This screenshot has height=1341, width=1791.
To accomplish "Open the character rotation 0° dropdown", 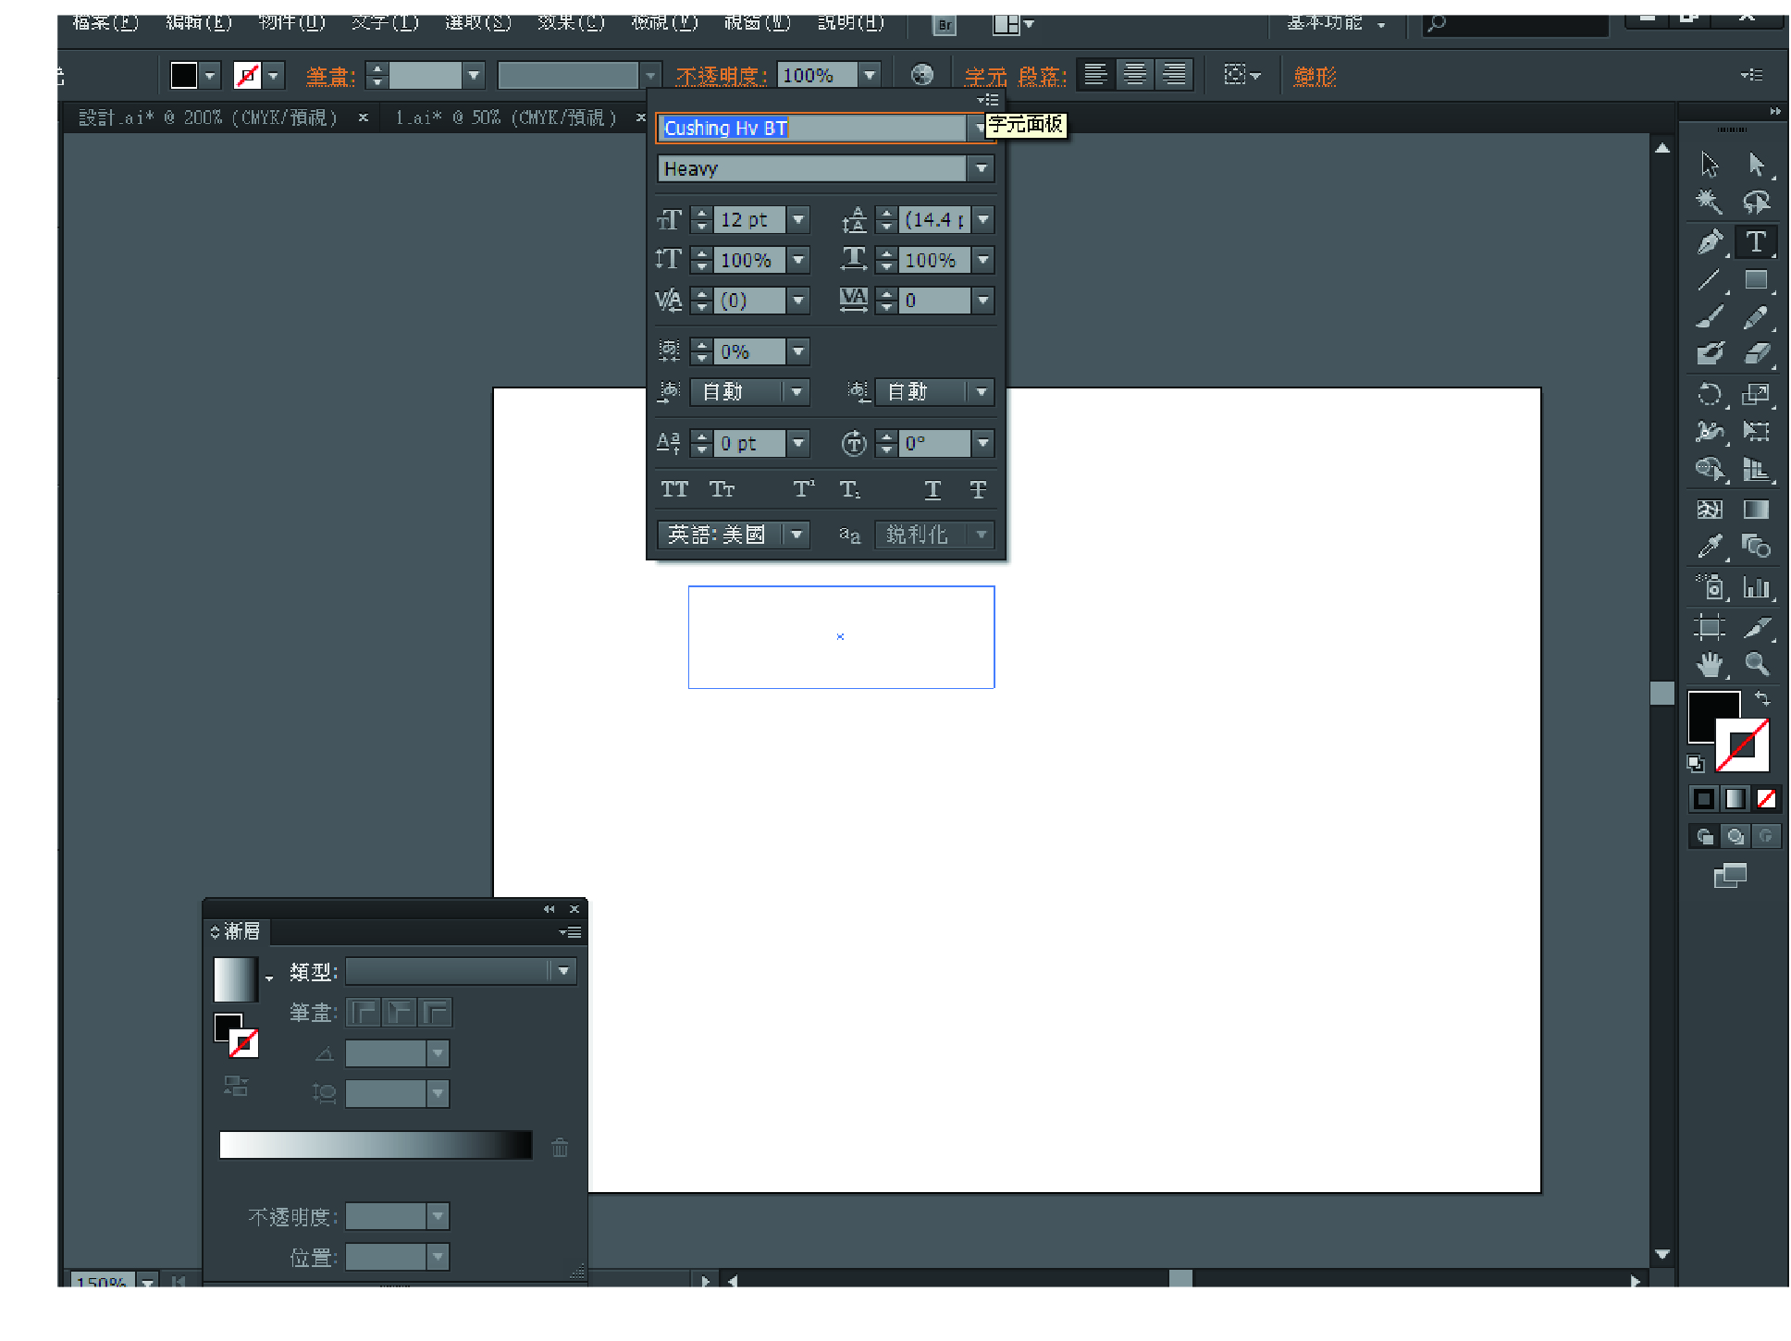I will coord(983,444).
